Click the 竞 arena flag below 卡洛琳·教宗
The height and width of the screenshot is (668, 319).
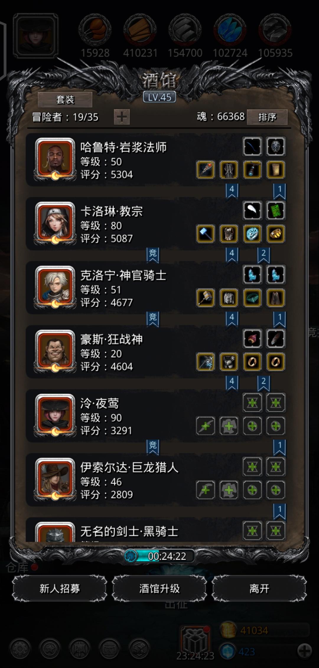click(x=153, y=255)
